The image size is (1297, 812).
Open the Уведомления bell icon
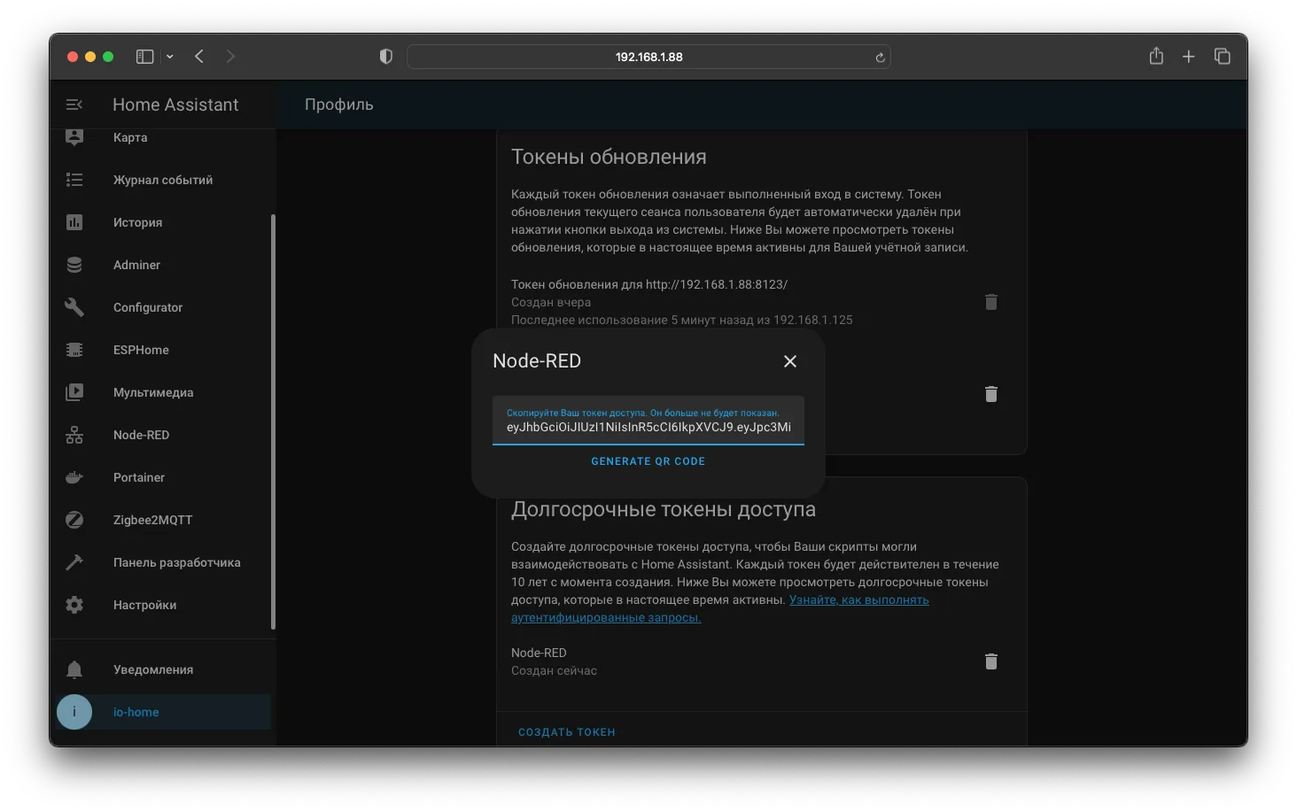pos(74,669)
